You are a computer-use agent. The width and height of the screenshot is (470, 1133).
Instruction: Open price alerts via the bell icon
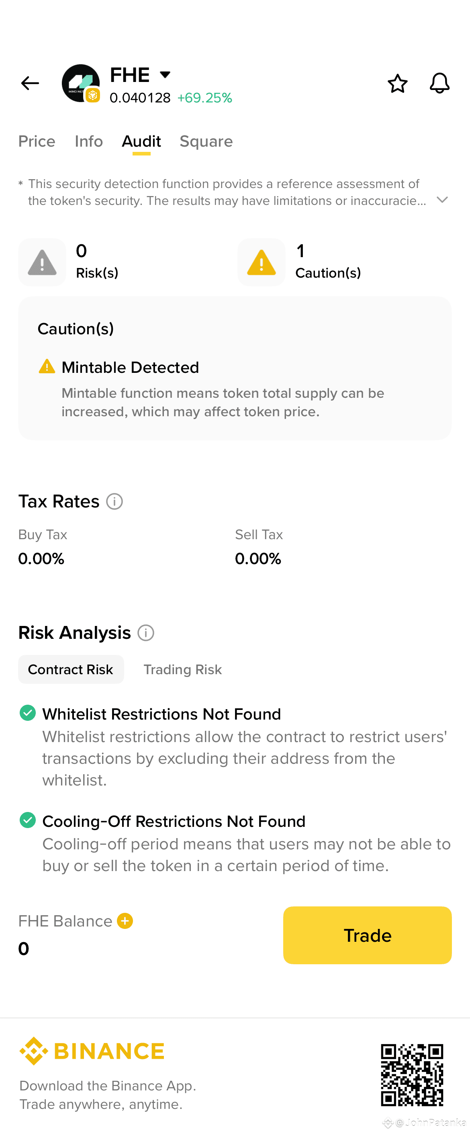(x=439, y=83)
